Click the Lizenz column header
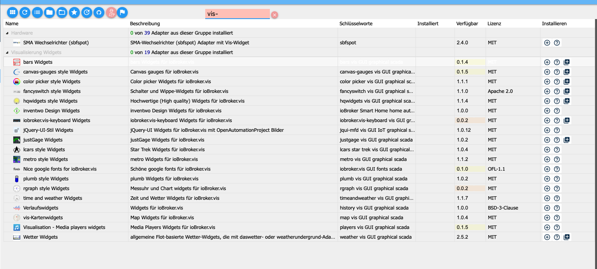This screenshot has height=269, width=597. (x=494, y=24)
